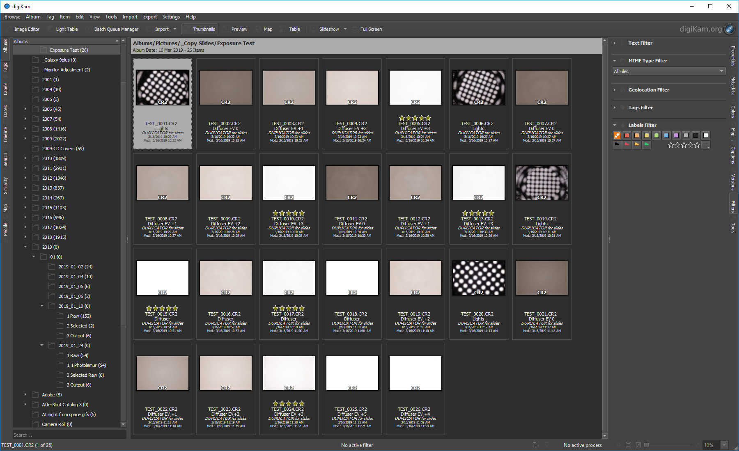Select the blue color label swatch
Image resolution: width=739 pixels, height=451 pixels.
(666, 135)
